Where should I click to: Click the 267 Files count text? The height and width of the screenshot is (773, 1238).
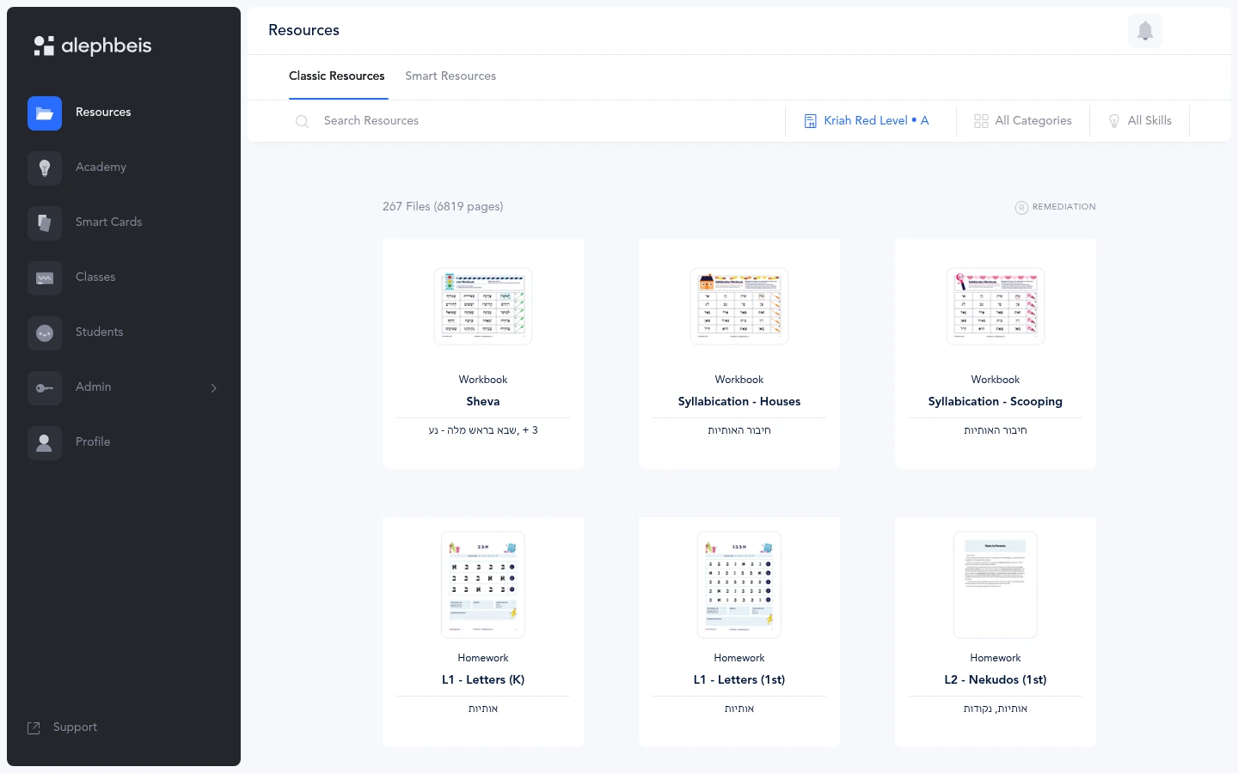[x=443, y=207]
